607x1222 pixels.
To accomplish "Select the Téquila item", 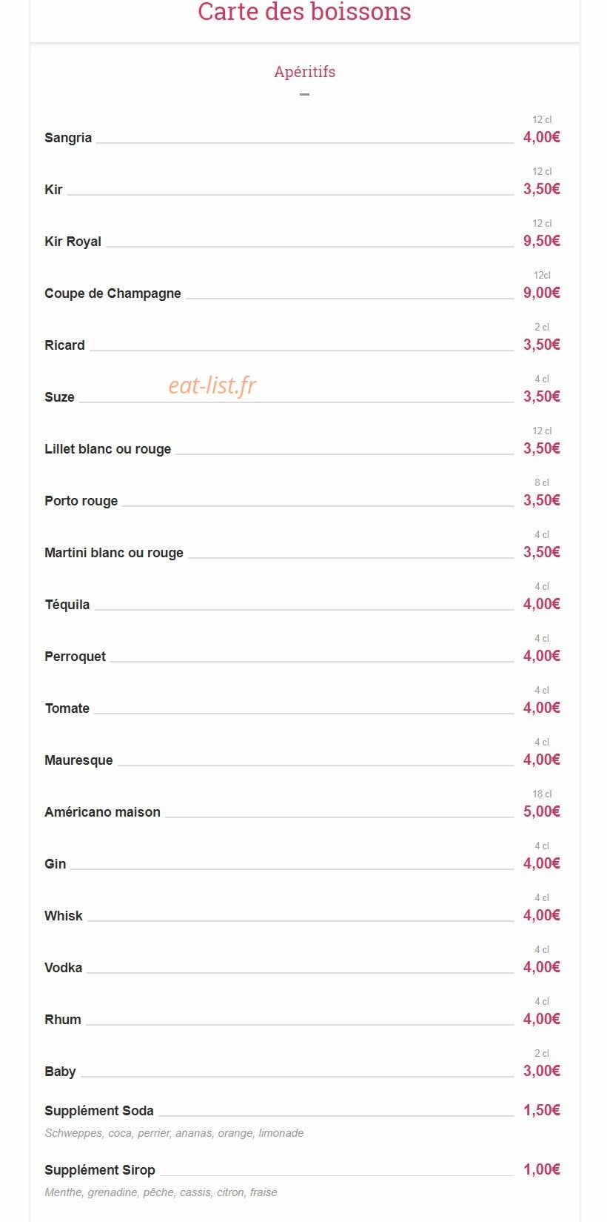I will pyautogui.click(x=67, y=605).
